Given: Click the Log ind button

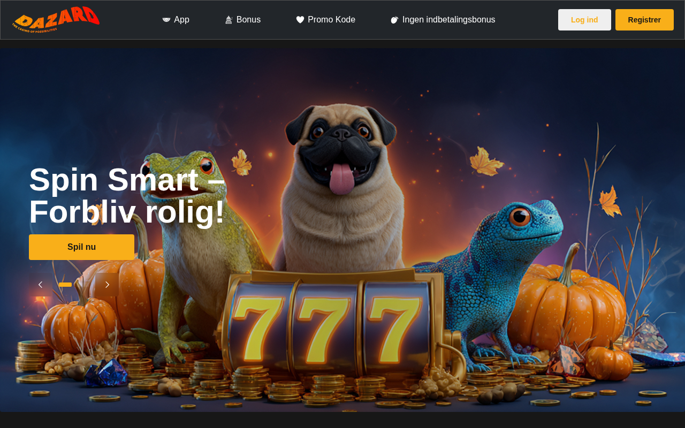Looking at the screenshot, I should 584,20.
